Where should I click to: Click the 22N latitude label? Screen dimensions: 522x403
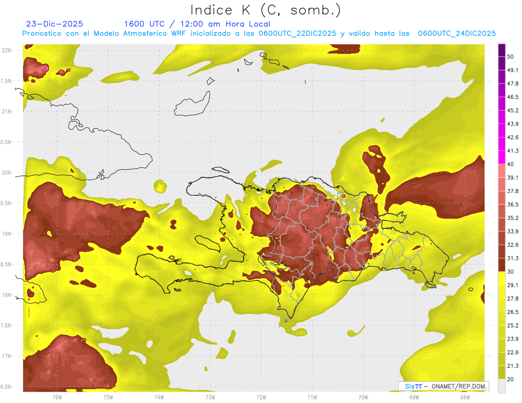(7, 50)
